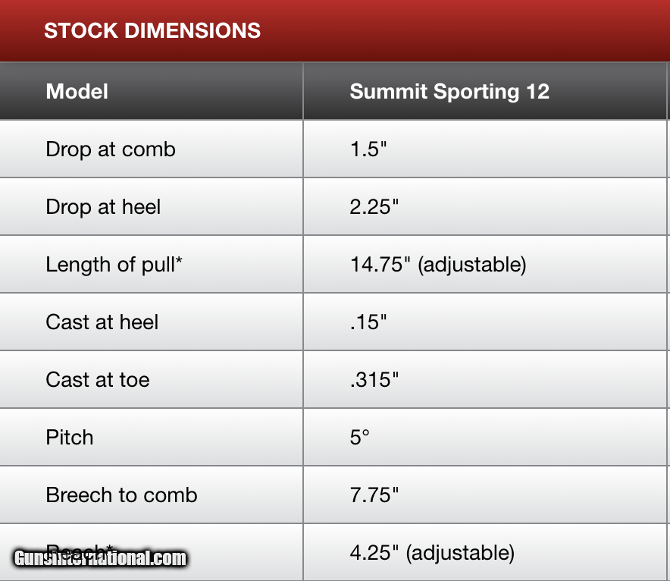Click the Cast at toe row label

click(x=98, y=380)
